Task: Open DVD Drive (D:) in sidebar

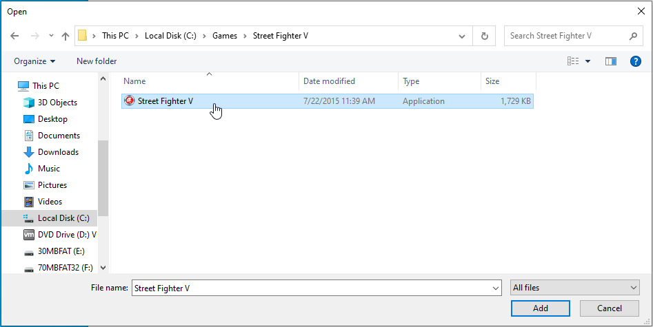Action: click(x=67, y=235)
